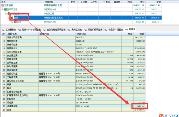
Task: Click the node icon beside 单项工程
Action: (5, 9)
